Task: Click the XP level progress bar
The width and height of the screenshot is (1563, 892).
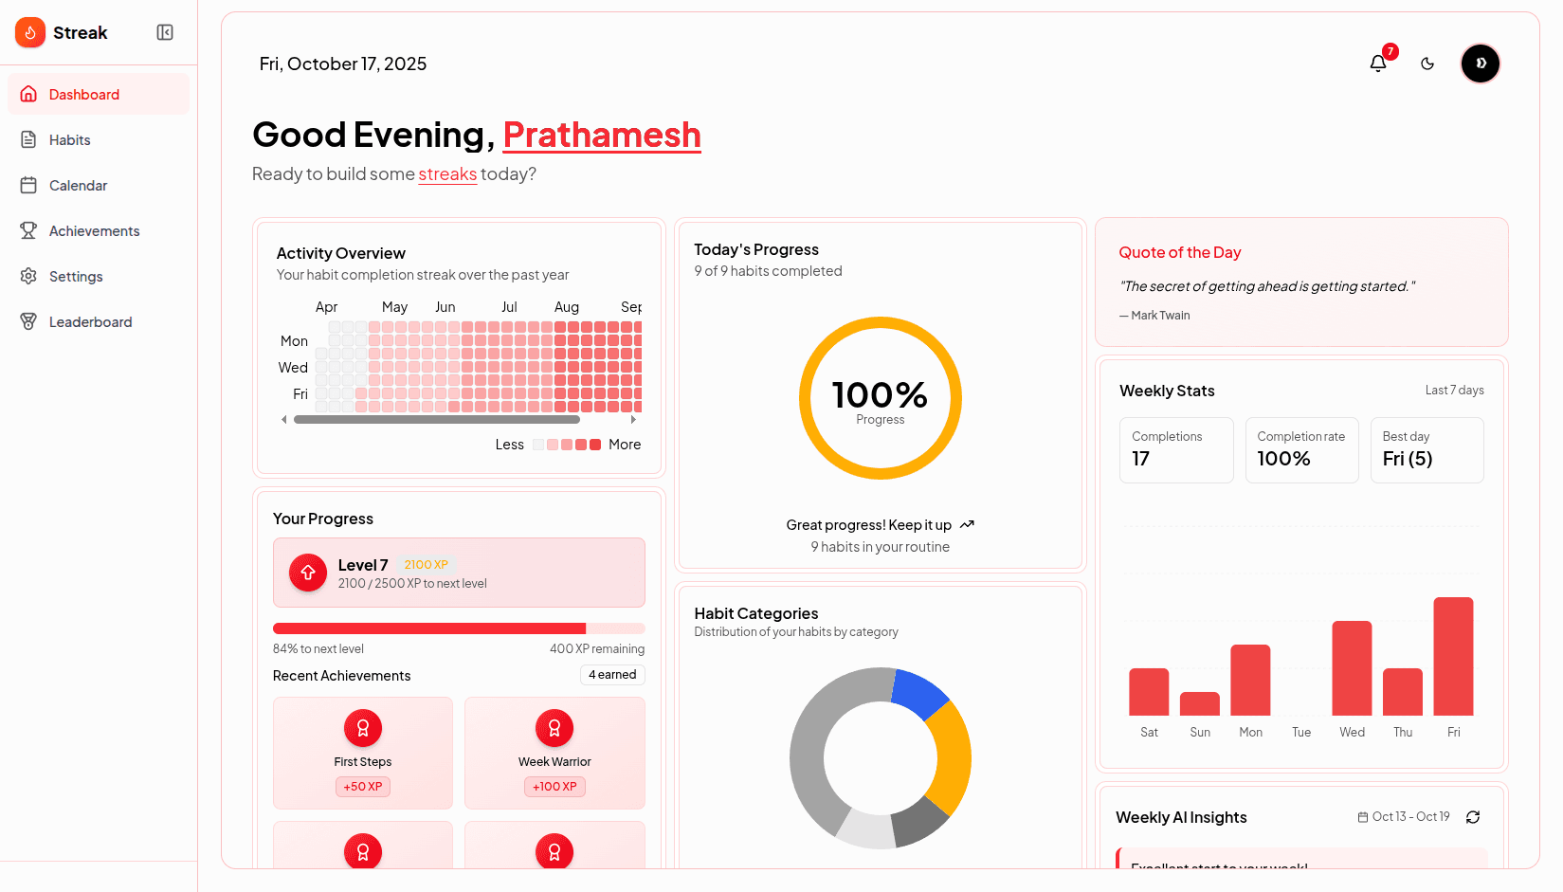Action: tap(459, 628)
